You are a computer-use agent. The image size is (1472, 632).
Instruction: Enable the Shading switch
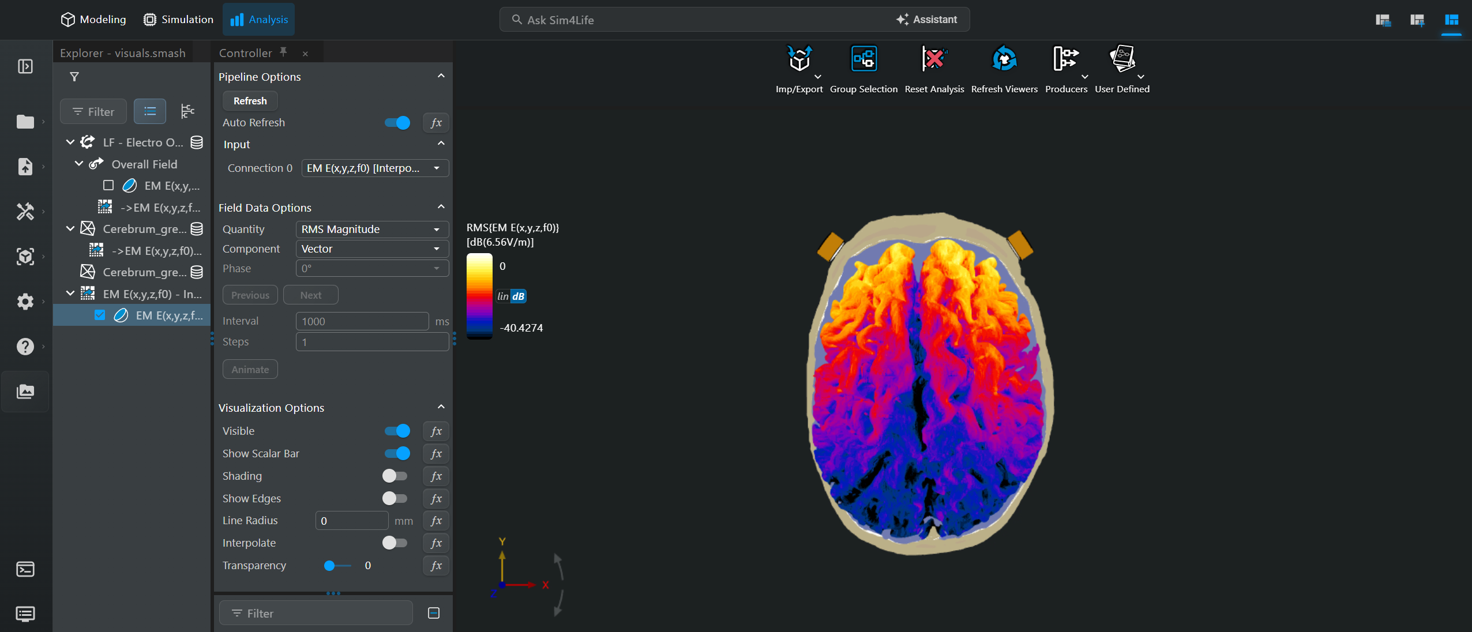pyautogui.click(x=395, y=476)
